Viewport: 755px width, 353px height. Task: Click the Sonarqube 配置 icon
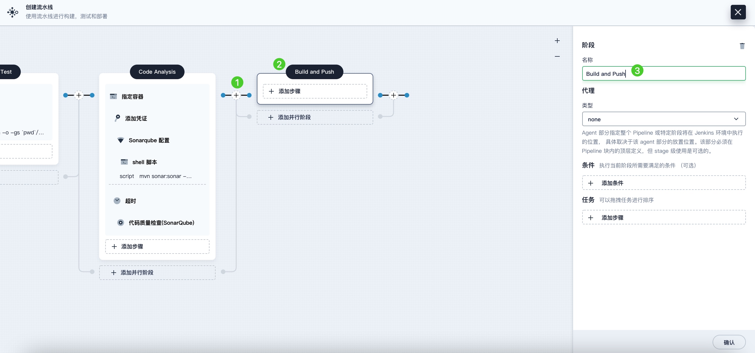pyautogui.click(x=119, y=140)
